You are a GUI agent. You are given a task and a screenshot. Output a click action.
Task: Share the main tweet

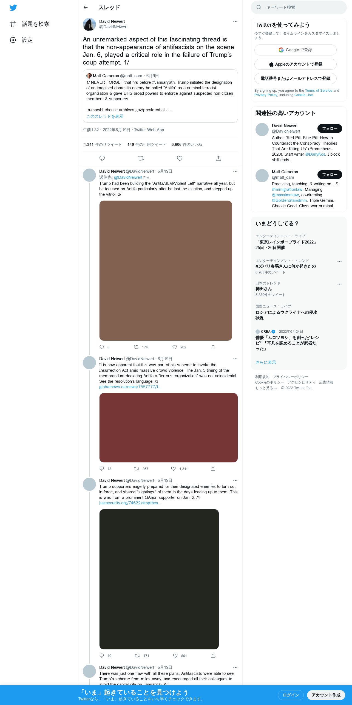(x=218, y=158)
